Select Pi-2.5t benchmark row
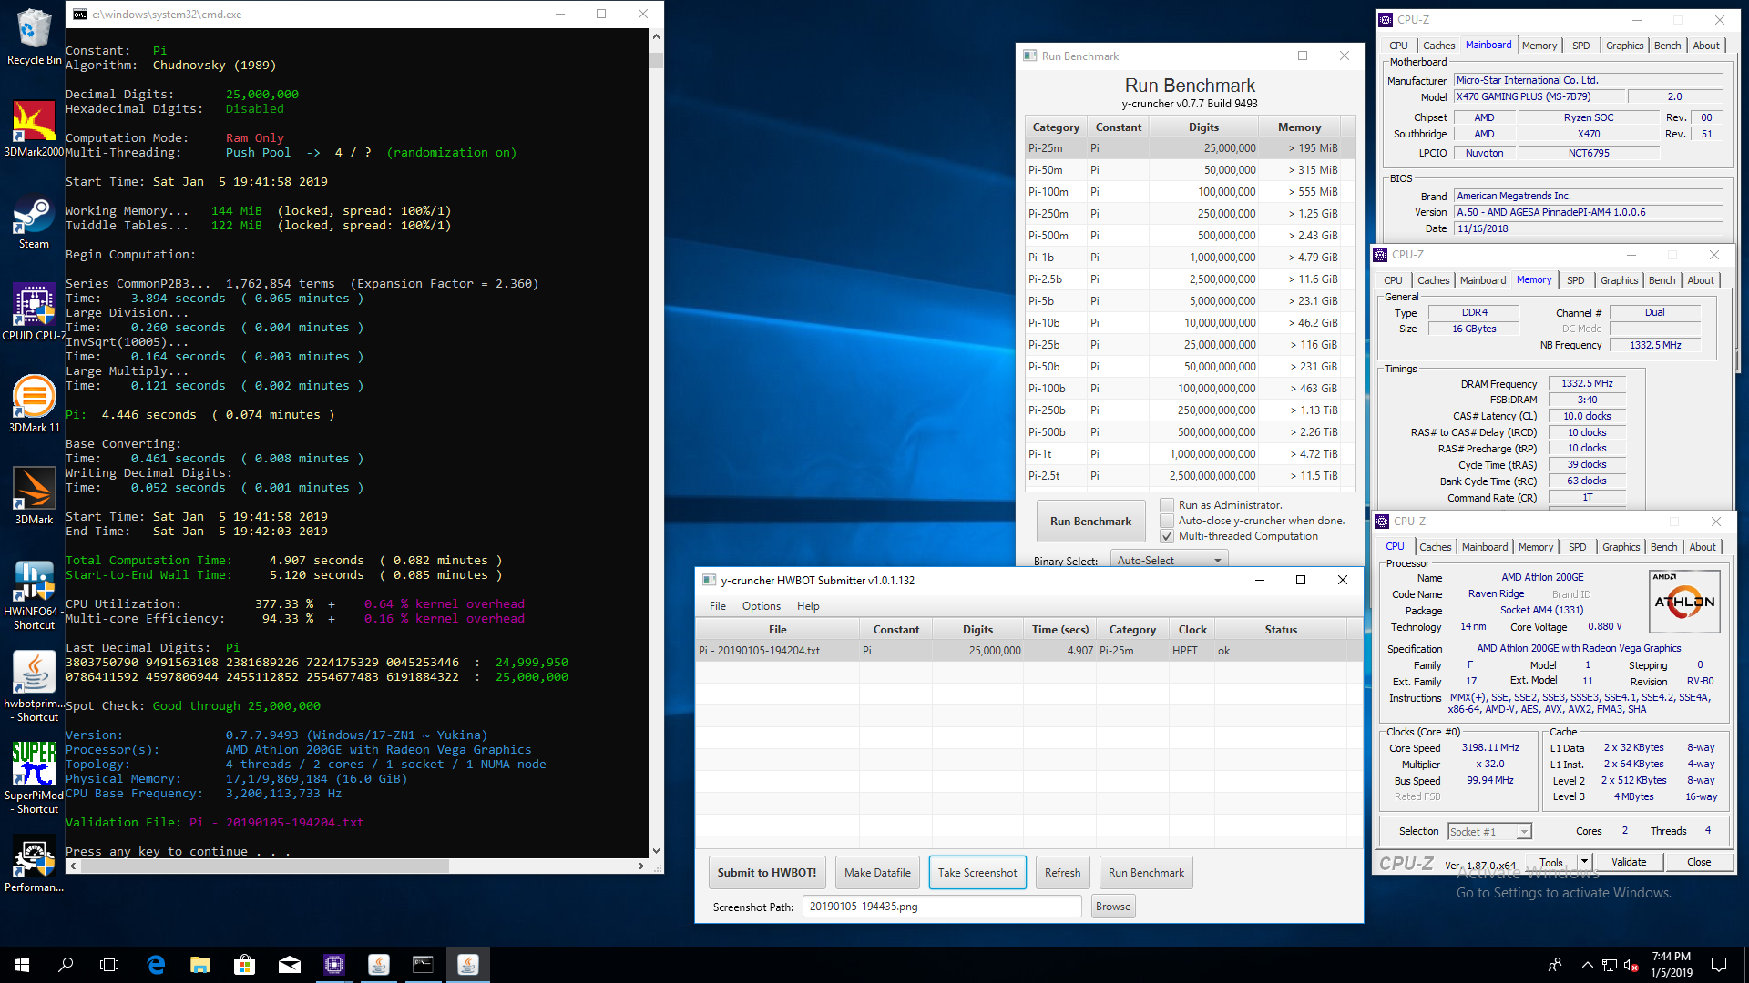Image resolution: width=1749 pixels, height=983 pixels. [1190, 476]
